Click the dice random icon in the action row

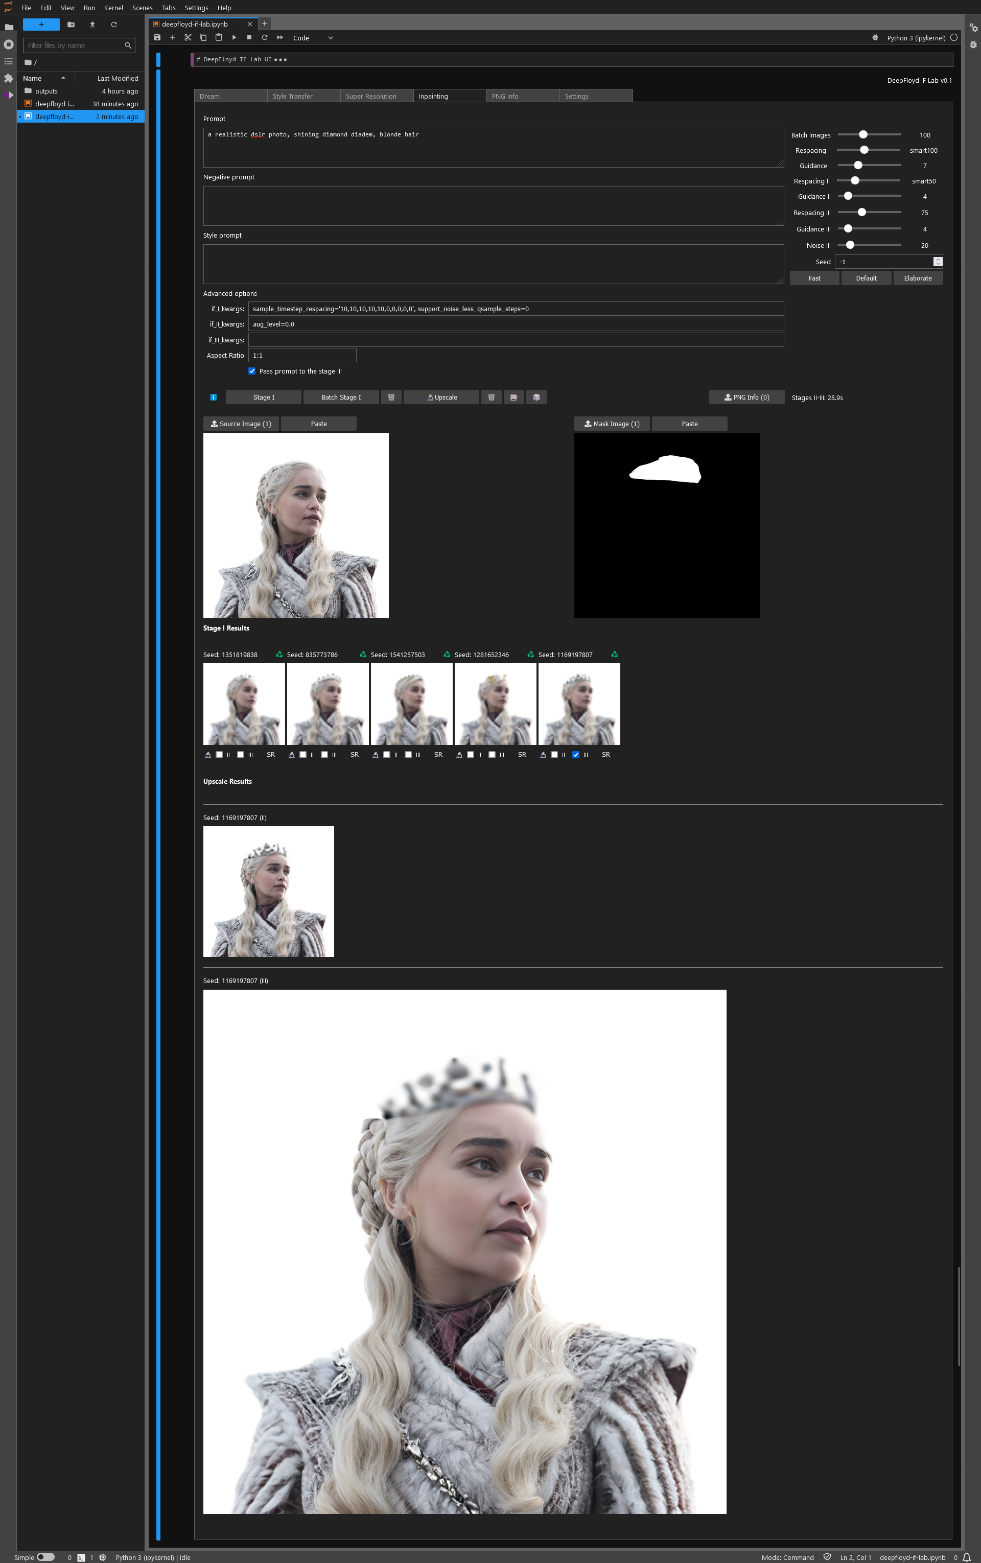click(x=536, y=397)
